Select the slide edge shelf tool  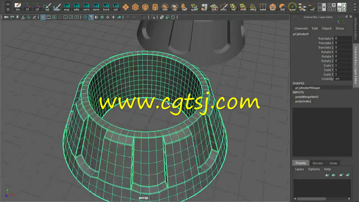pyautogui.click(x=243, y=7)
